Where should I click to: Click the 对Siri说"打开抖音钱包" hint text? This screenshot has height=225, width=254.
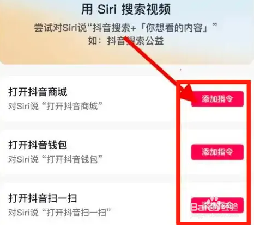click(x=55, y=159)
